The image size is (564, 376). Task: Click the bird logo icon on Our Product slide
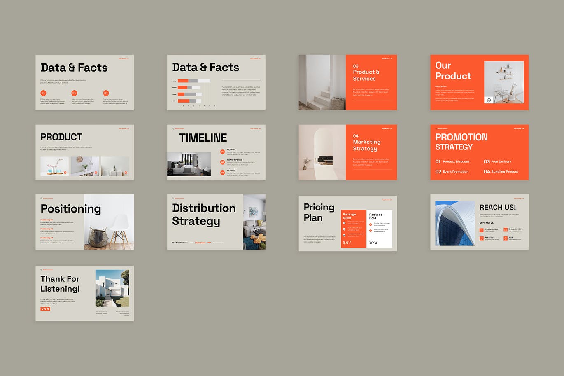489,100
